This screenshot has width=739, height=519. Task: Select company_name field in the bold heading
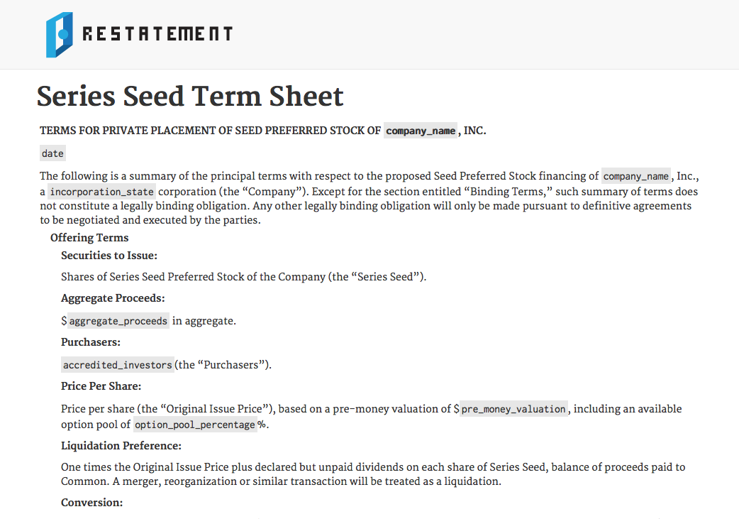pos(421,131)
